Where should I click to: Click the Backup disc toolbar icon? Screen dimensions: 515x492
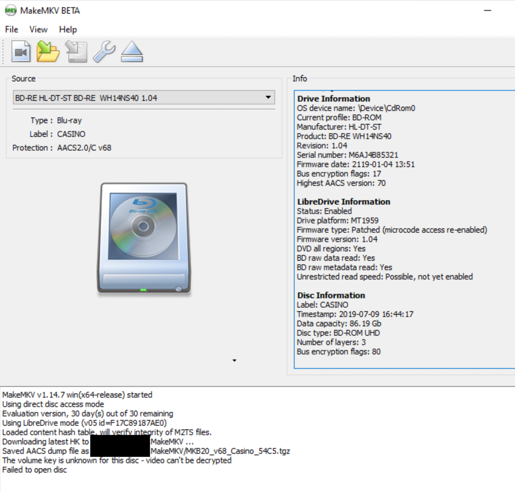pos(76,52)
